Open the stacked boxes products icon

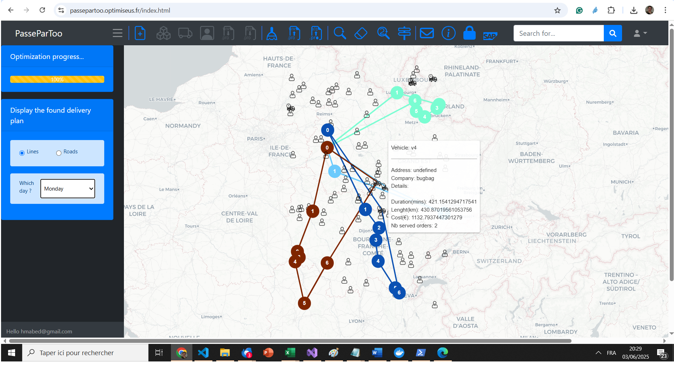coord(163,33)
